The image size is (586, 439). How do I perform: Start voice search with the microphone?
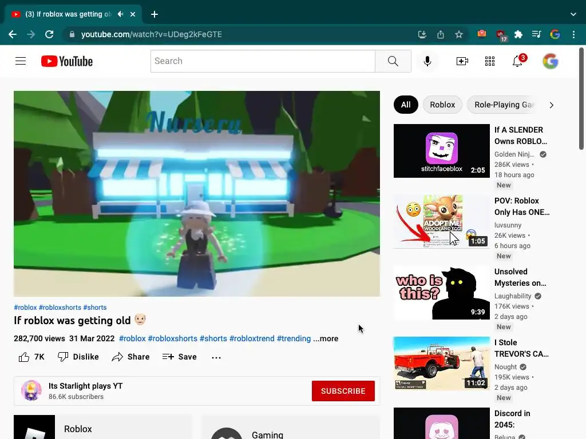tap(427, 61)
